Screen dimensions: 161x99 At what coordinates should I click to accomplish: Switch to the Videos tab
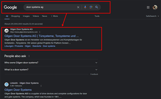click(36, 16)
